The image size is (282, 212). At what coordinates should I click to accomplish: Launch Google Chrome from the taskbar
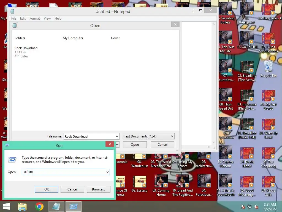[39, 206]
